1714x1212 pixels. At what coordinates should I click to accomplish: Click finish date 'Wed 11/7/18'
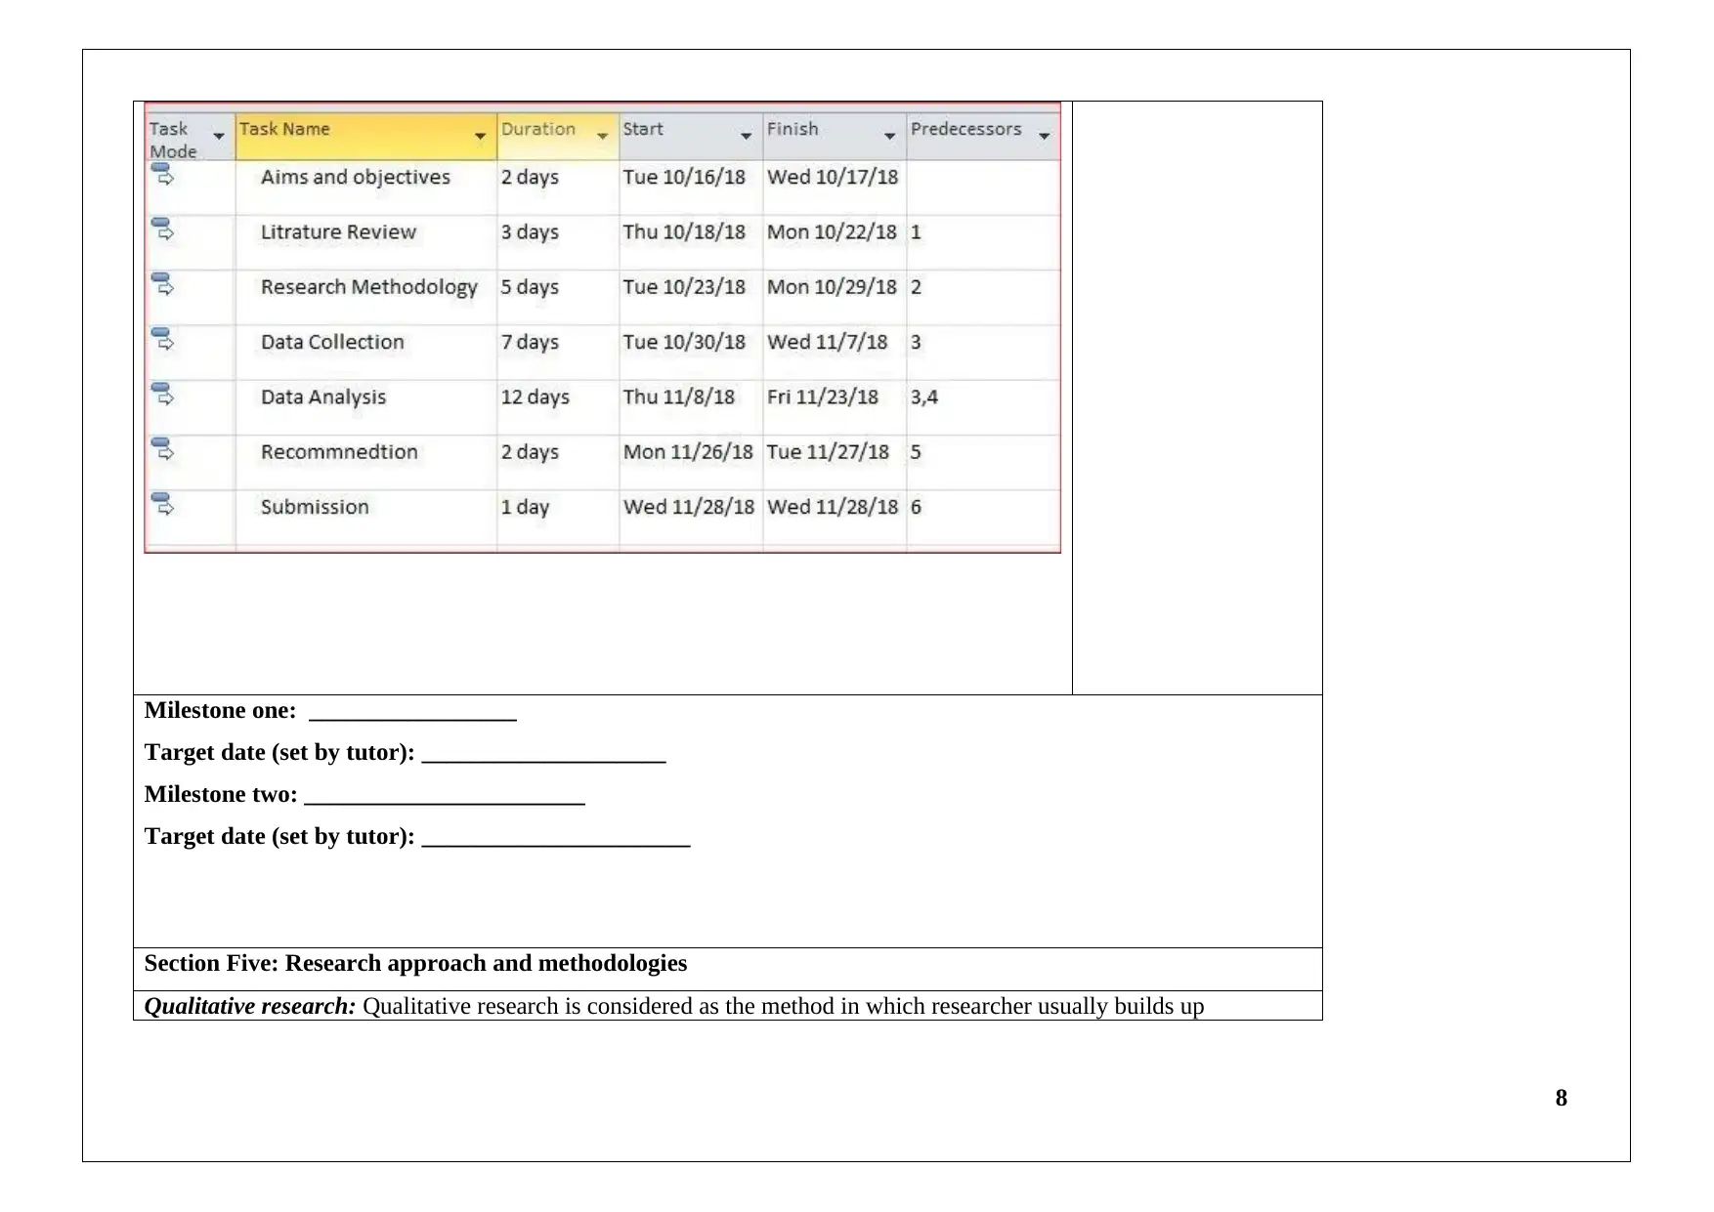click(x=827, y=342)
